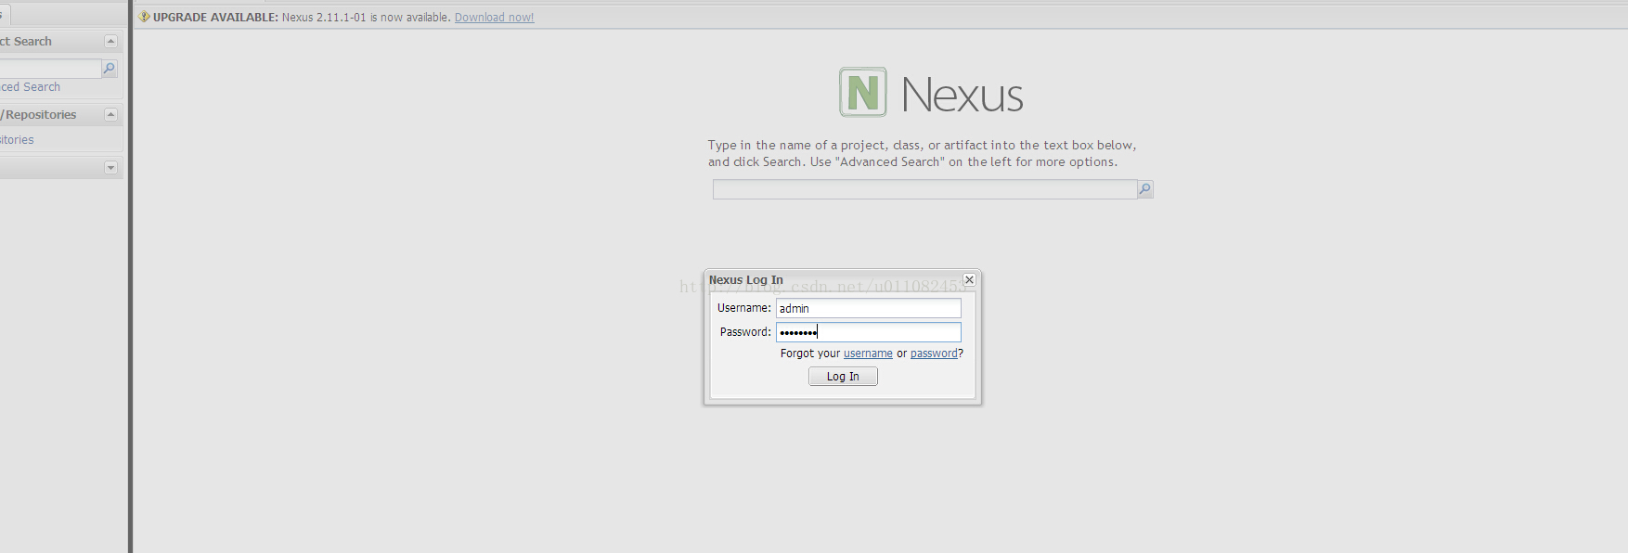
Task: Click the Artifact Search panel header
Action: pyautogui.click(x=60, y=41)
